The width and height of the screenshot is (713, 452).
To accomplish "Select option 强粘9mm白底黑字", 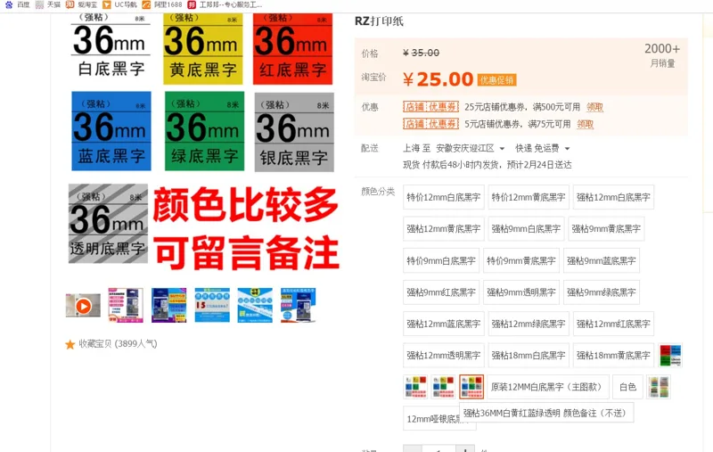I will click(x=526, y=228).
